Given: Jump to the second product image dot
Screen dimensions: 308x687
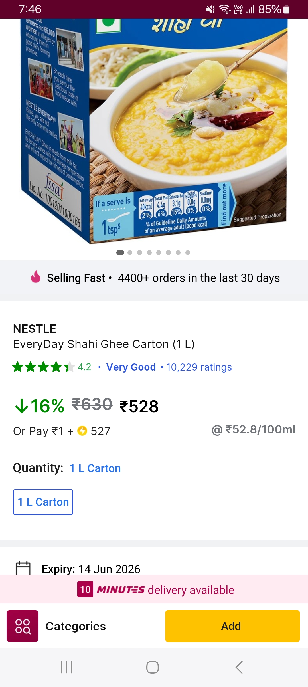Looking at the screenshot, I should [130, 252].
